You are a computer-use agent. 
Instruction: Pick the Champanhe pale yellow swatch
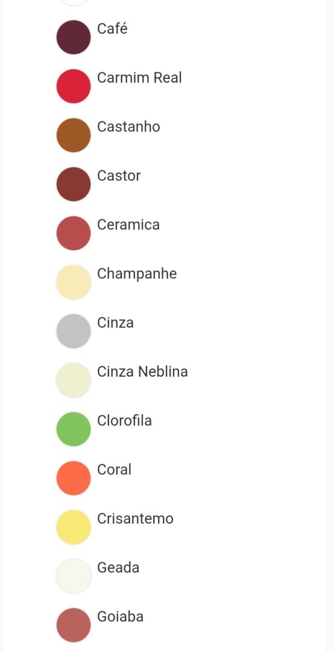pyautogui.click(x=74, y=282)
